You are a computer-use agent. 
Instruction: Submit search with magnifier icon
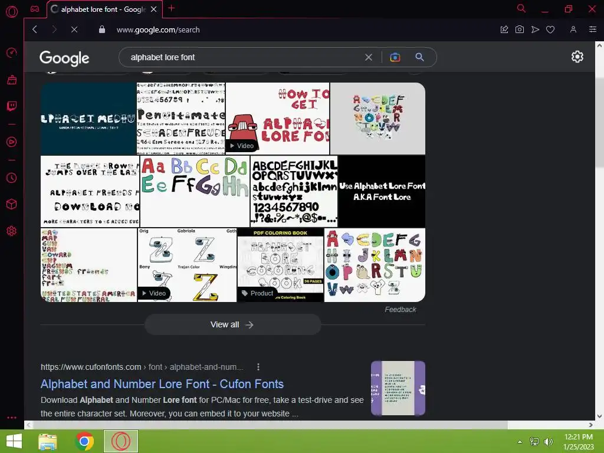click(419, 57)
